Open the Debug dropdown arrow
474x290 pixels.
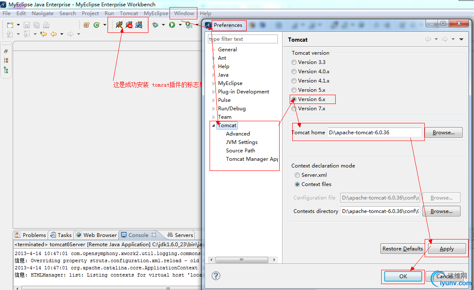click(x=163, y=25)
